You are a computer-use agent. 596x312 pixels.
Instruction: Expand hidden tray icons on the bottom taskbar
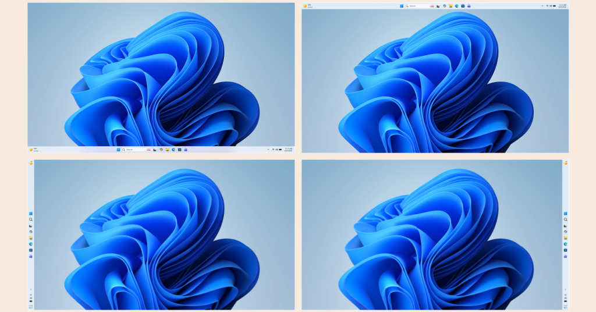click(x=268, y=150)
